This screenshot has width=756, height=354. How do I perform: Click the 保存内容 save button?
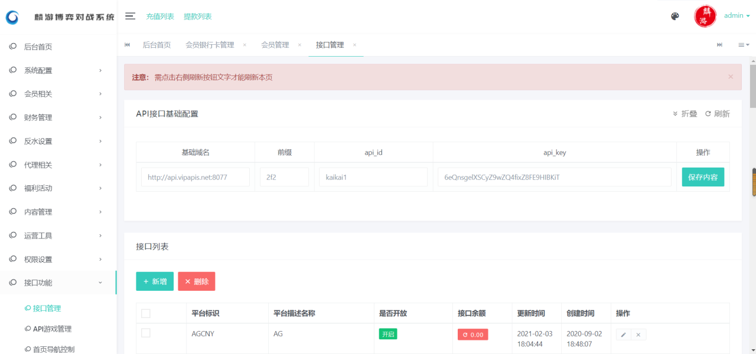tap(703, 176)
